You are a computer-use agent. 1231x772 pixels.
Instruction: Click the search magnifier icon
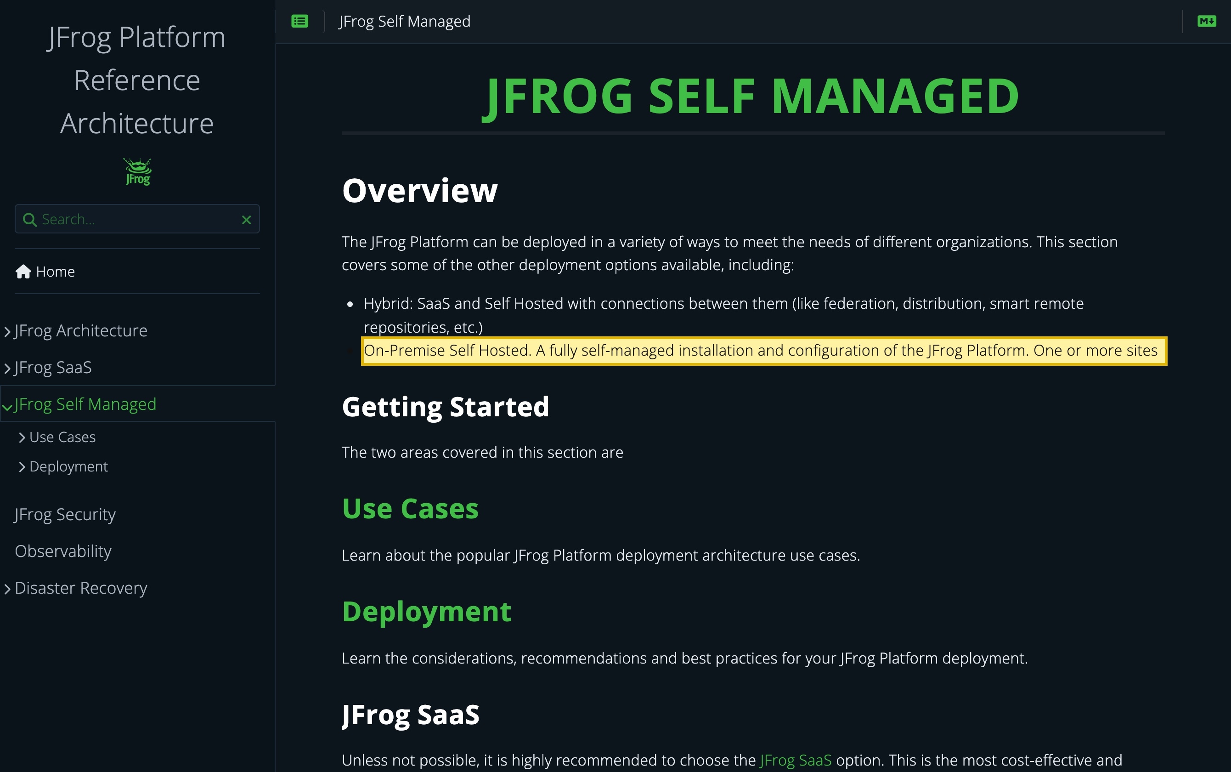[29, 220]
